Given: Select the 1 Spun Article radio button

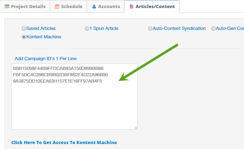Looking at the screenshot, I should (87, 28).
